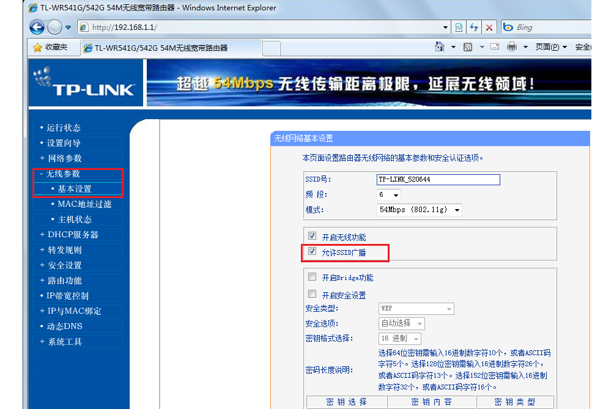Click the Refresh page icon
This screenshot has height=409, width=614.
(x=474, y=28)
